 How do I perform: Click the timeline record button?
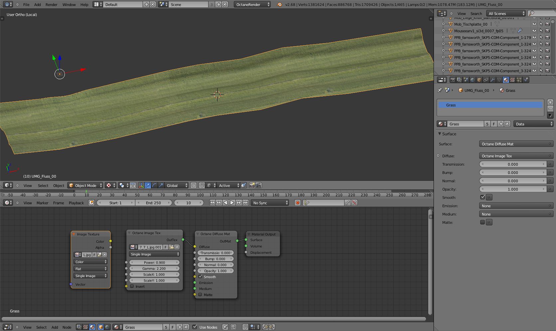click(x=298, y=203)
